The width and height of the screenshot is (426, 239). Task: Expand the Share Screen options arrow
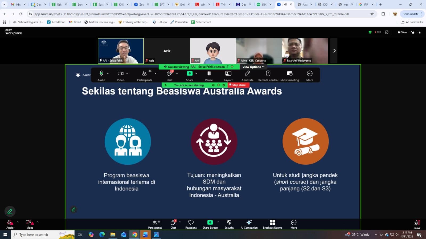pyautogui.click(x=218, y=222)
